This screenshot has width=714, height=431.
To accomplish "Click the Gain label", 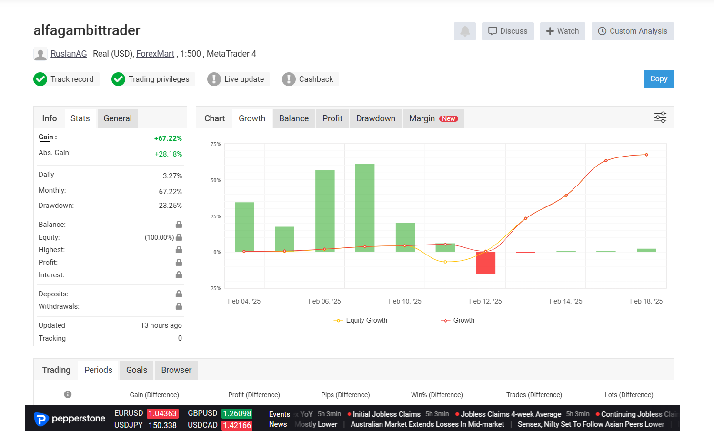I will coord(48,137).
